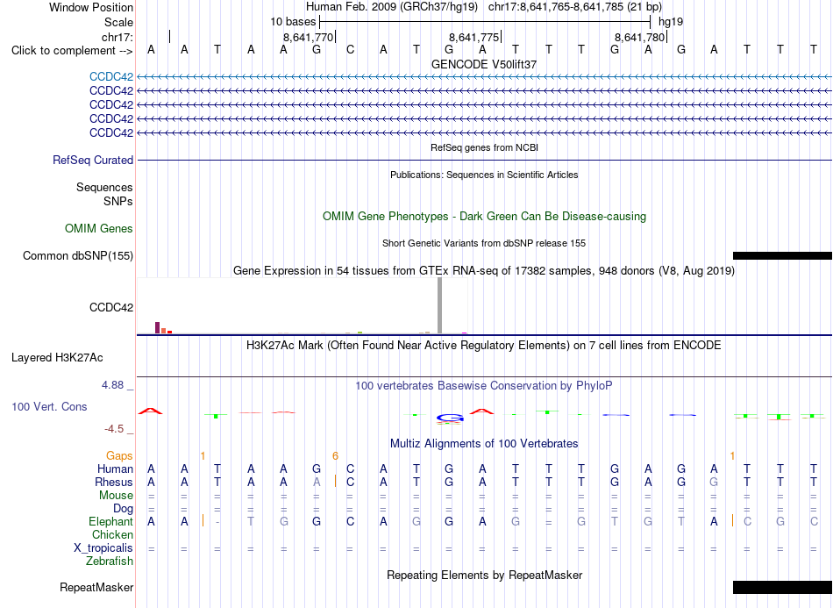Viewport: 833px width, 608px height.
Task: Click the -4.5 conservation lower limit
Action: [x=114, y=429]
